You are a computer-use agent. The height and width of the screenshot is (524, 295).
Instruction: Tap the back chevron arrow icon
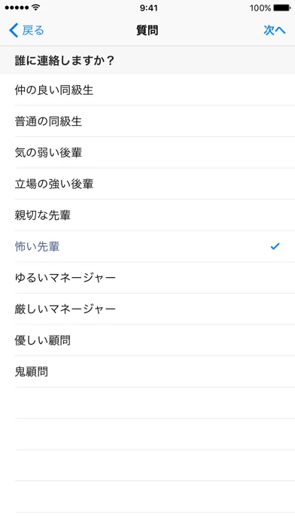click(14, 30)
